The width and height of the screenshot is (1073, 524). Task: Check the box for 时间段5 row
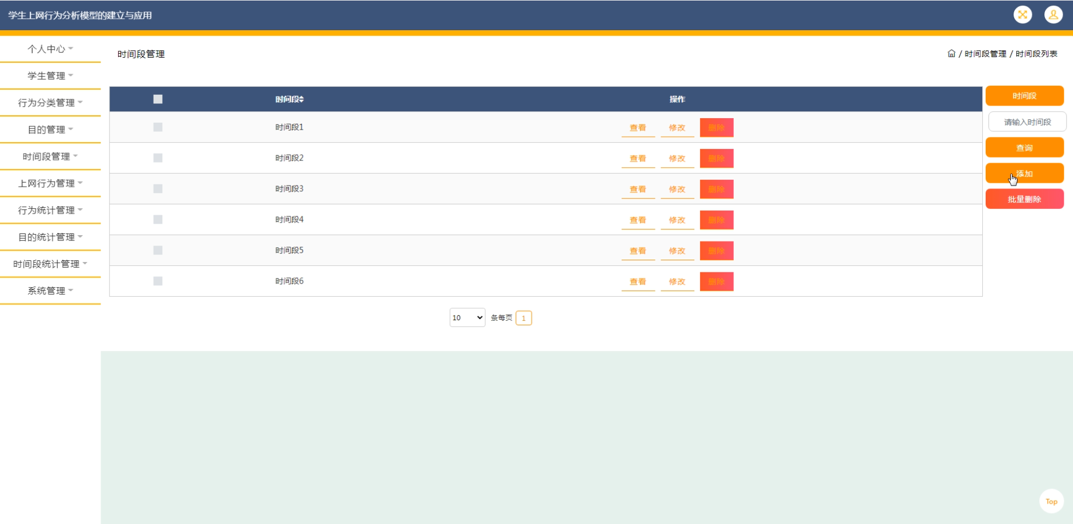158,251
